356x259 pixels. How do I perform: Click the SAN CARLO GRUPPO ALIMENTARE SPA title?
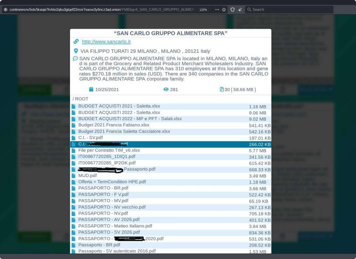[170, 33]
